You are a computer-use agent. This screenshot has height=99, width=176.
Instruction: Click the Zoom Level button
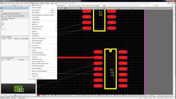point(16,13)
